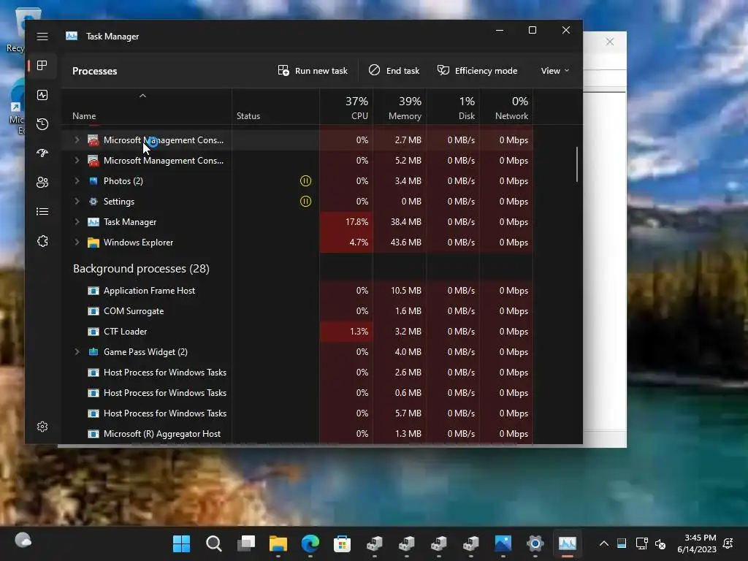748x561 pixels.
Task: Click the Background processes (28) heading
Action: [x=141, y=269]
